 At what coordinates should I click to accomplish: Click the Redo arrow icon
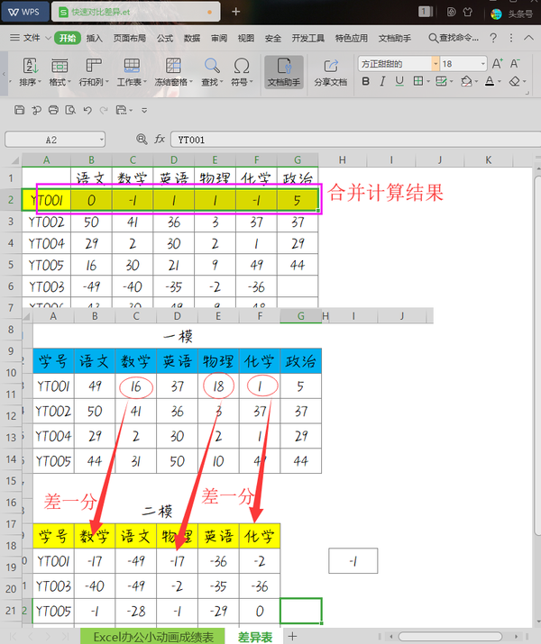pyautogui.click(x=104, y=110)
